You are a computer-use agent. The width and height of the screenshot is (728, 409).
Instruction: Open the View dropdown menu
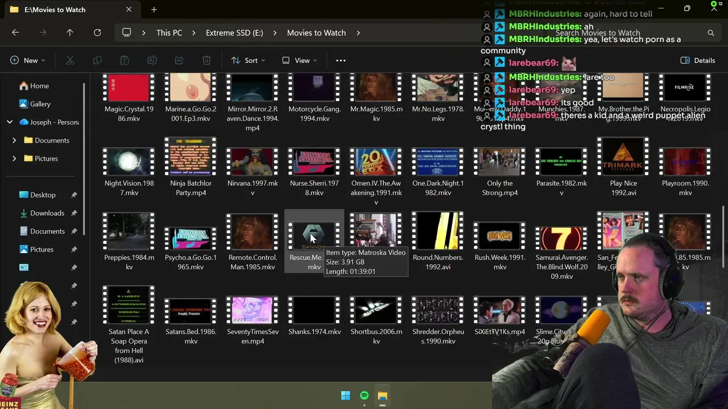tap(300, 60)
